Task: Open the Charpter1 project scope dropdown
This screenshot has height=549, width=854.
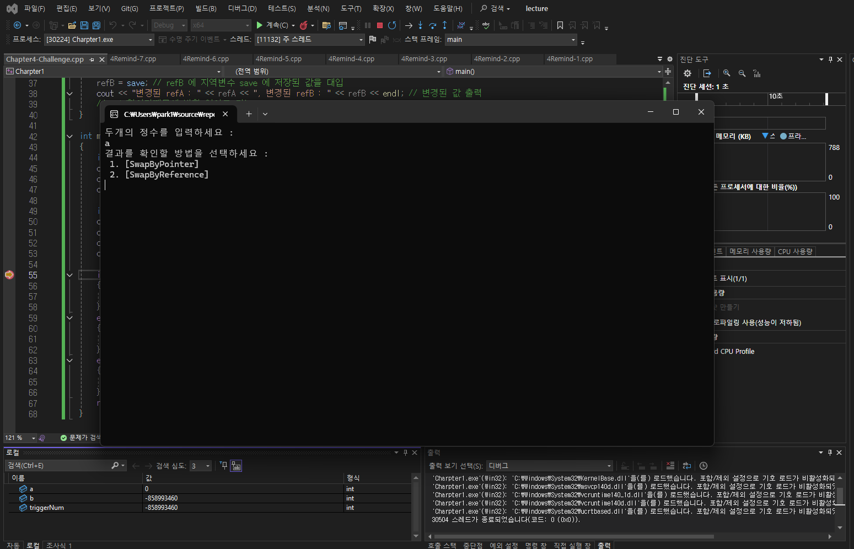Action: 113,72
